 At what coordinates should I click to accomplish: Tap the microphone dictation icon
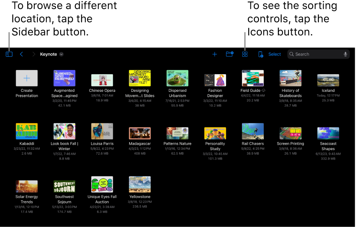point(345,54)
